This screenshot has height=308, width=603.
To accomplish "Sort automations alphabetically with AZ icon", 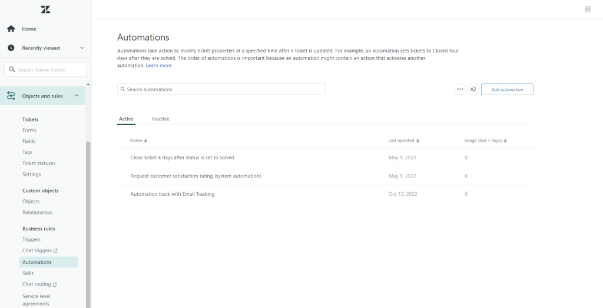I will pyautogui.click(x=473, y=89).
